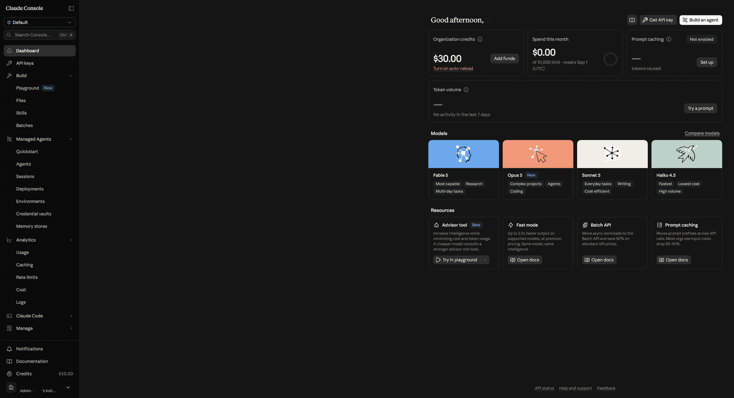Expand the Manage section chevron
The width and height of the screenshot is (734, 398).
(71, 328)
